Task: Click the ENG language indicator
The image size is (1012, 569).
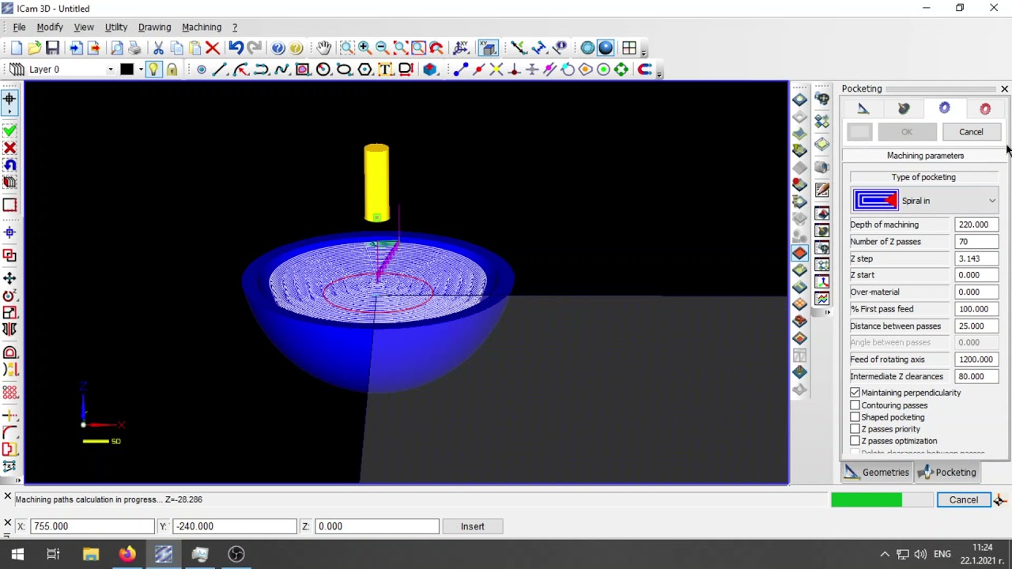Action: [942, 554]
